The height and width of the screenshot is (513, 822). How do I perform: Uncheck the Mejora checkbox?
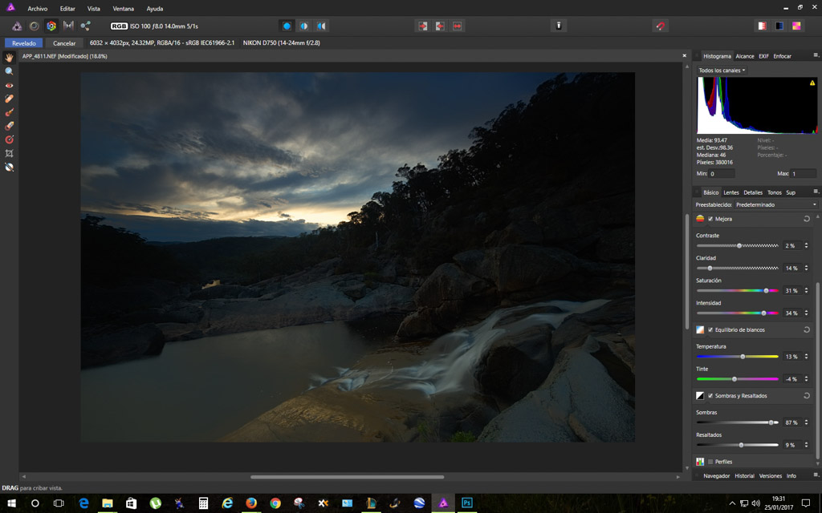click(710, 219)
